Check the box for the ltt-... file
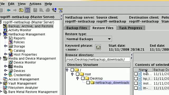The height and width of the screenshot is (95, 169). (136, 88)
